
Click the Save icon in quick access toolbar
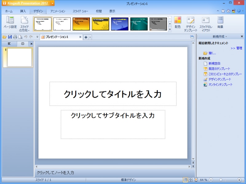click(x=10, y=37)
